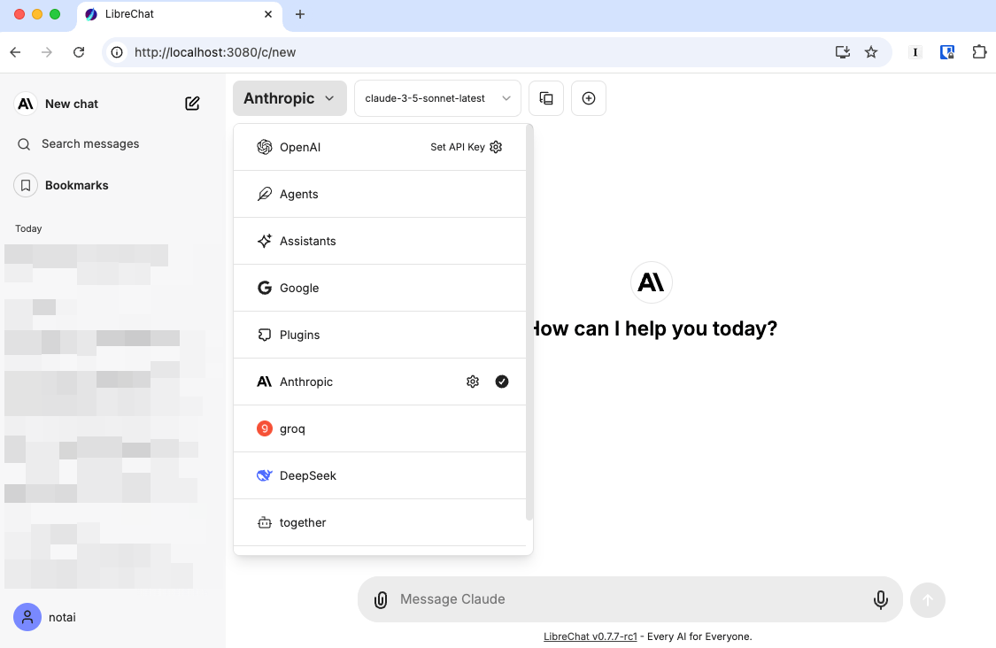Viewport: 996px width, 648px height.
Task: Click the Bookmarks icon in sidebar
Action: (26, 185)
